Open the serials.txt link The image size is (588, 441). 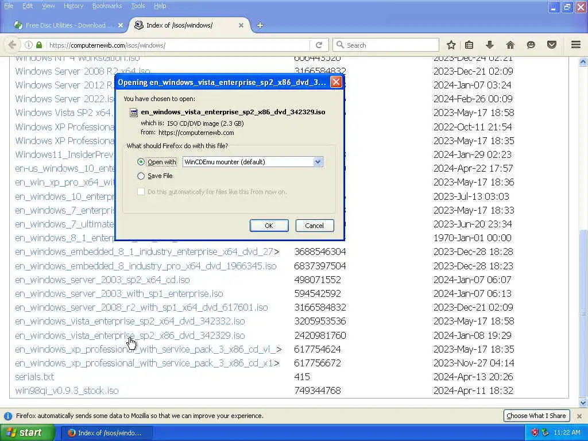[x=34, y=377]
